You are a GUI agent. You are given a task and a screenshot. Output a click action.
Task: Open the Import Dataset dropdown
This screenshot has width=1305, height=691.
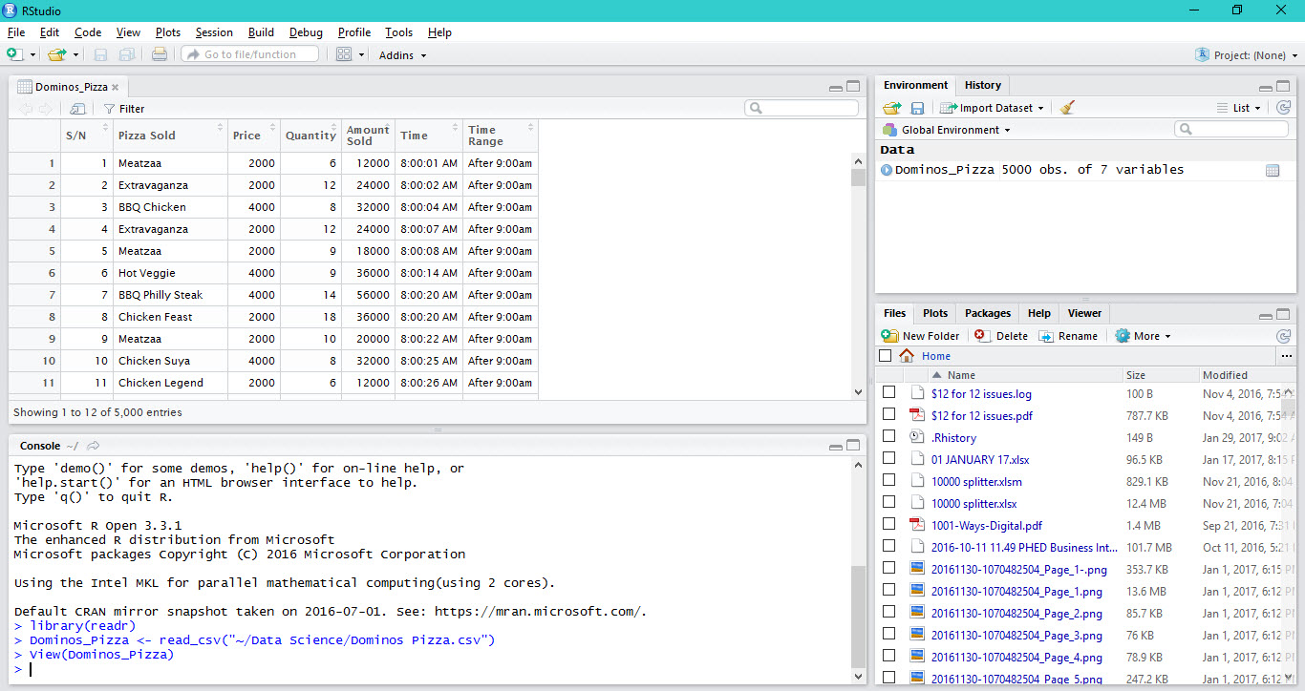(x=992, y=107)
